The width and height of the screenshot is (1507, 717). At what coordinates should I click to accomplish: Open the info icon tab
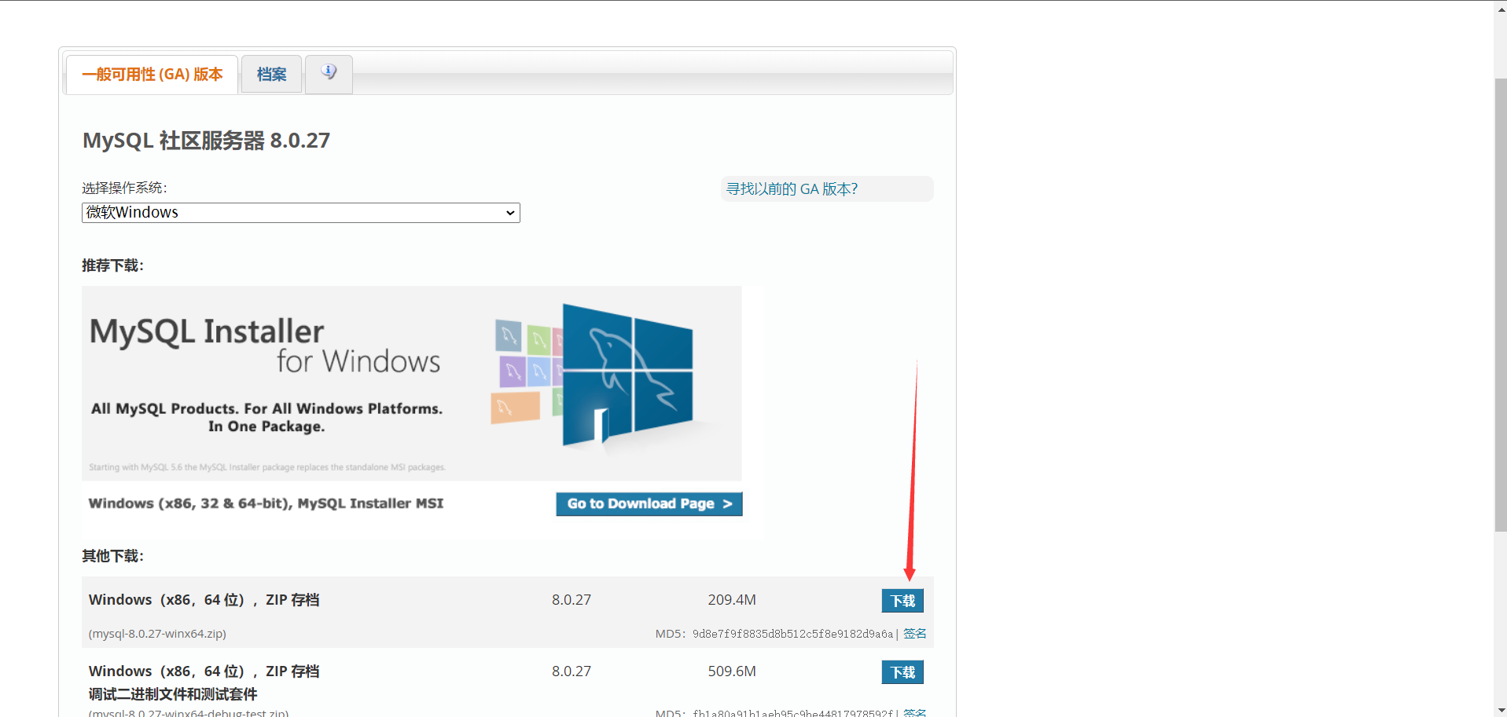tap(329, 74)
